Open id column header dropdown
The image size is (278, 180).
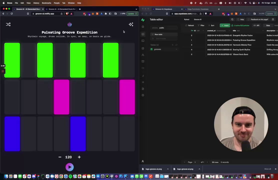point(203,31)
